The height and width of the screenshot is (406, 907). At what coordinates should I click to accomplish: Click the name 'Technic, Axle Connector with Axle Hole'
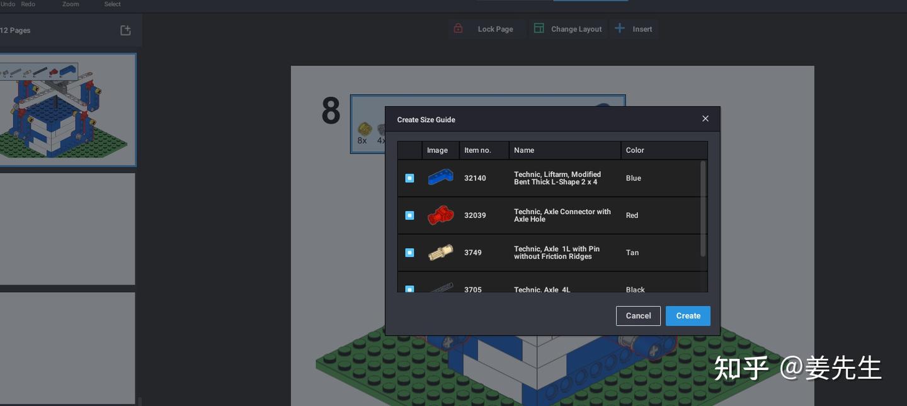click(562, 215)
